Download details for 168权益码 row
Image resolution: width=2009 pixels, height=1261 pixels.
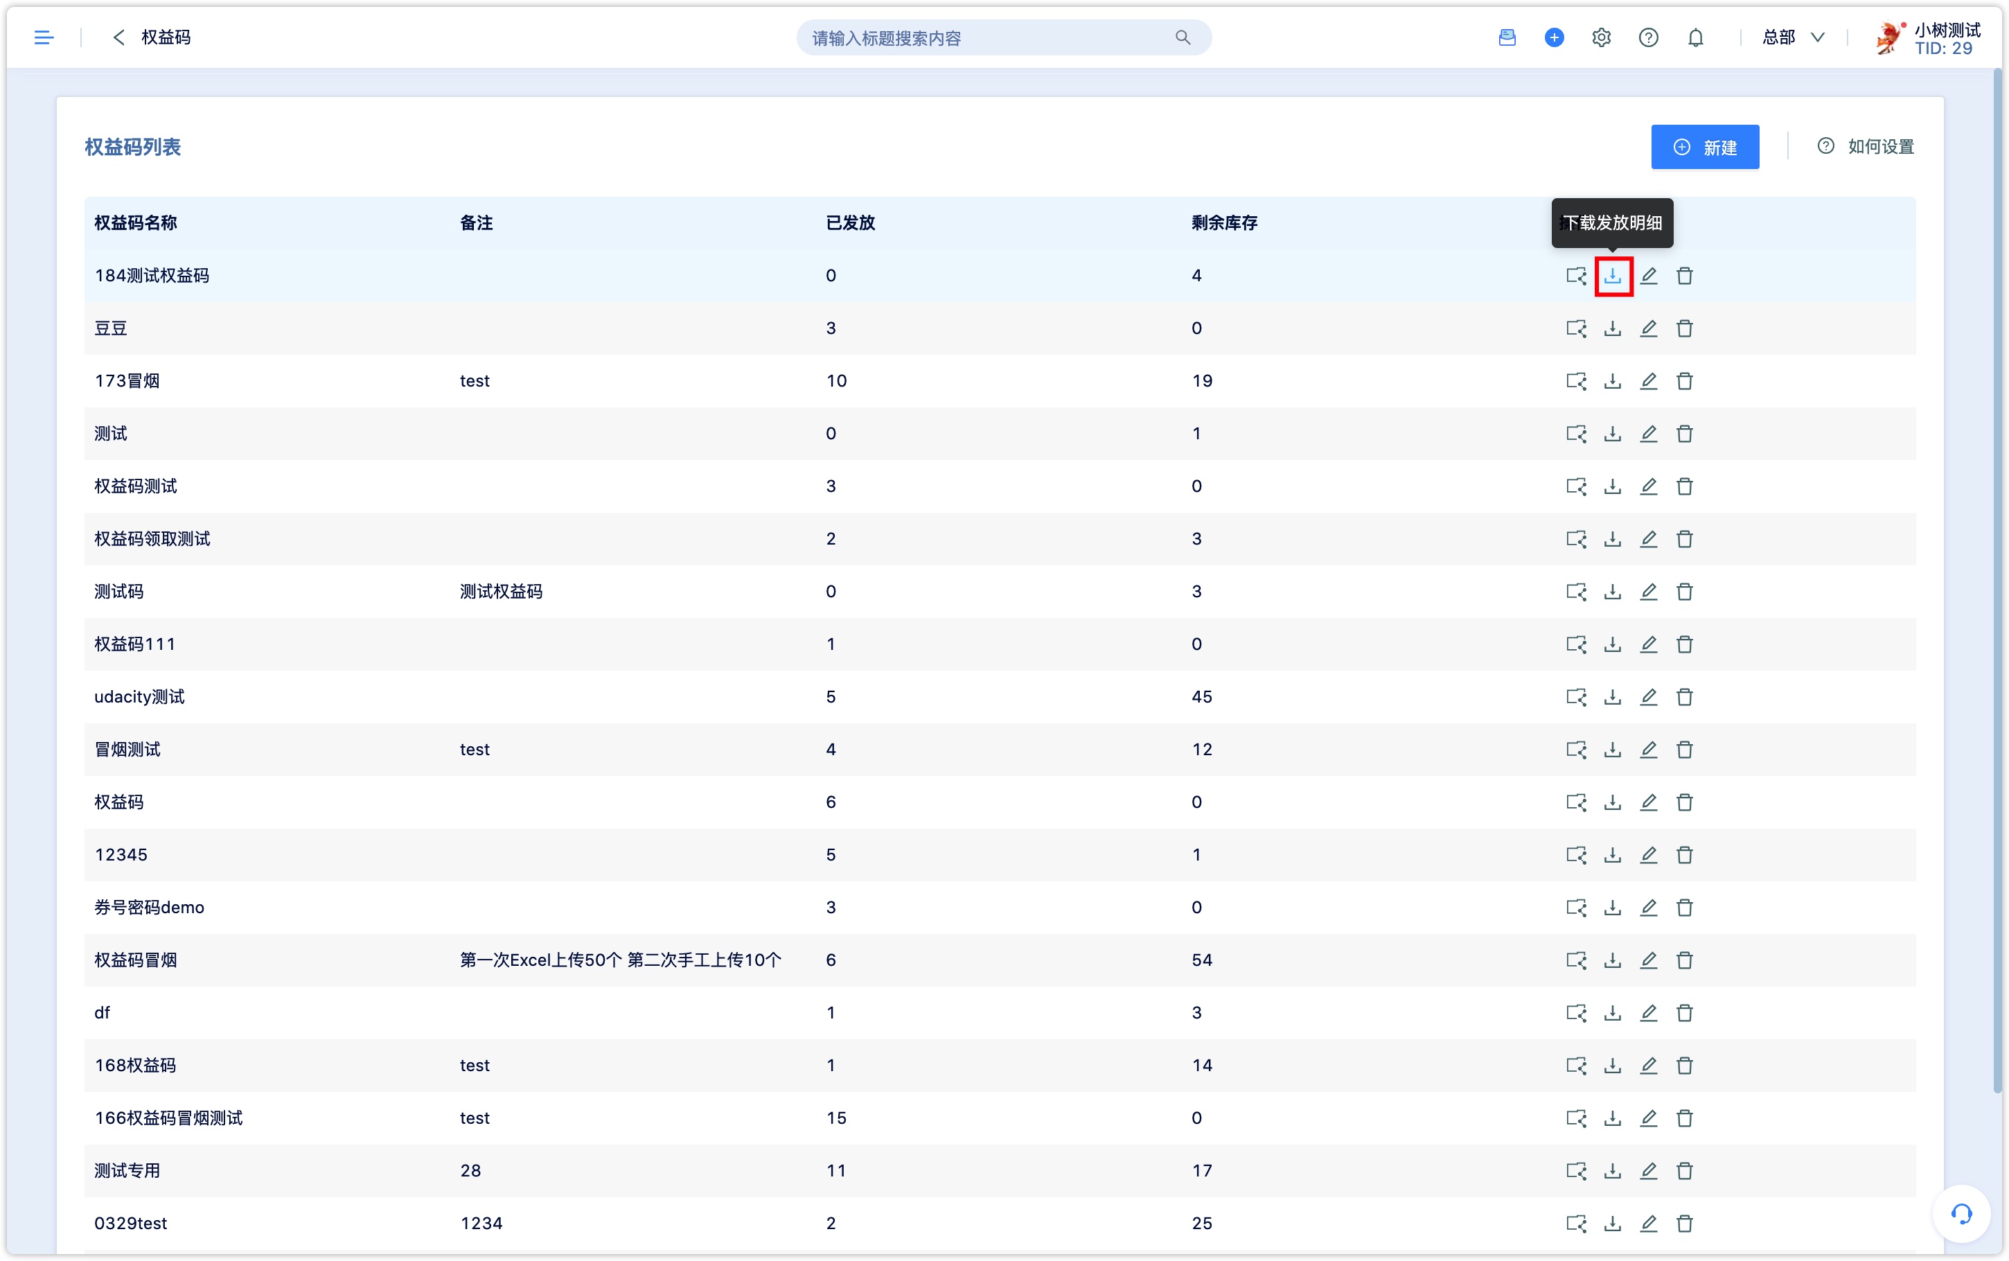[x=1612, y=1064]
